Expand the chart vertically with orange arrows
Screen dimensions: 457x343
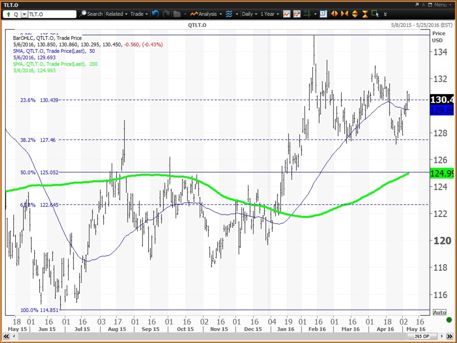[x=355, y=14]
